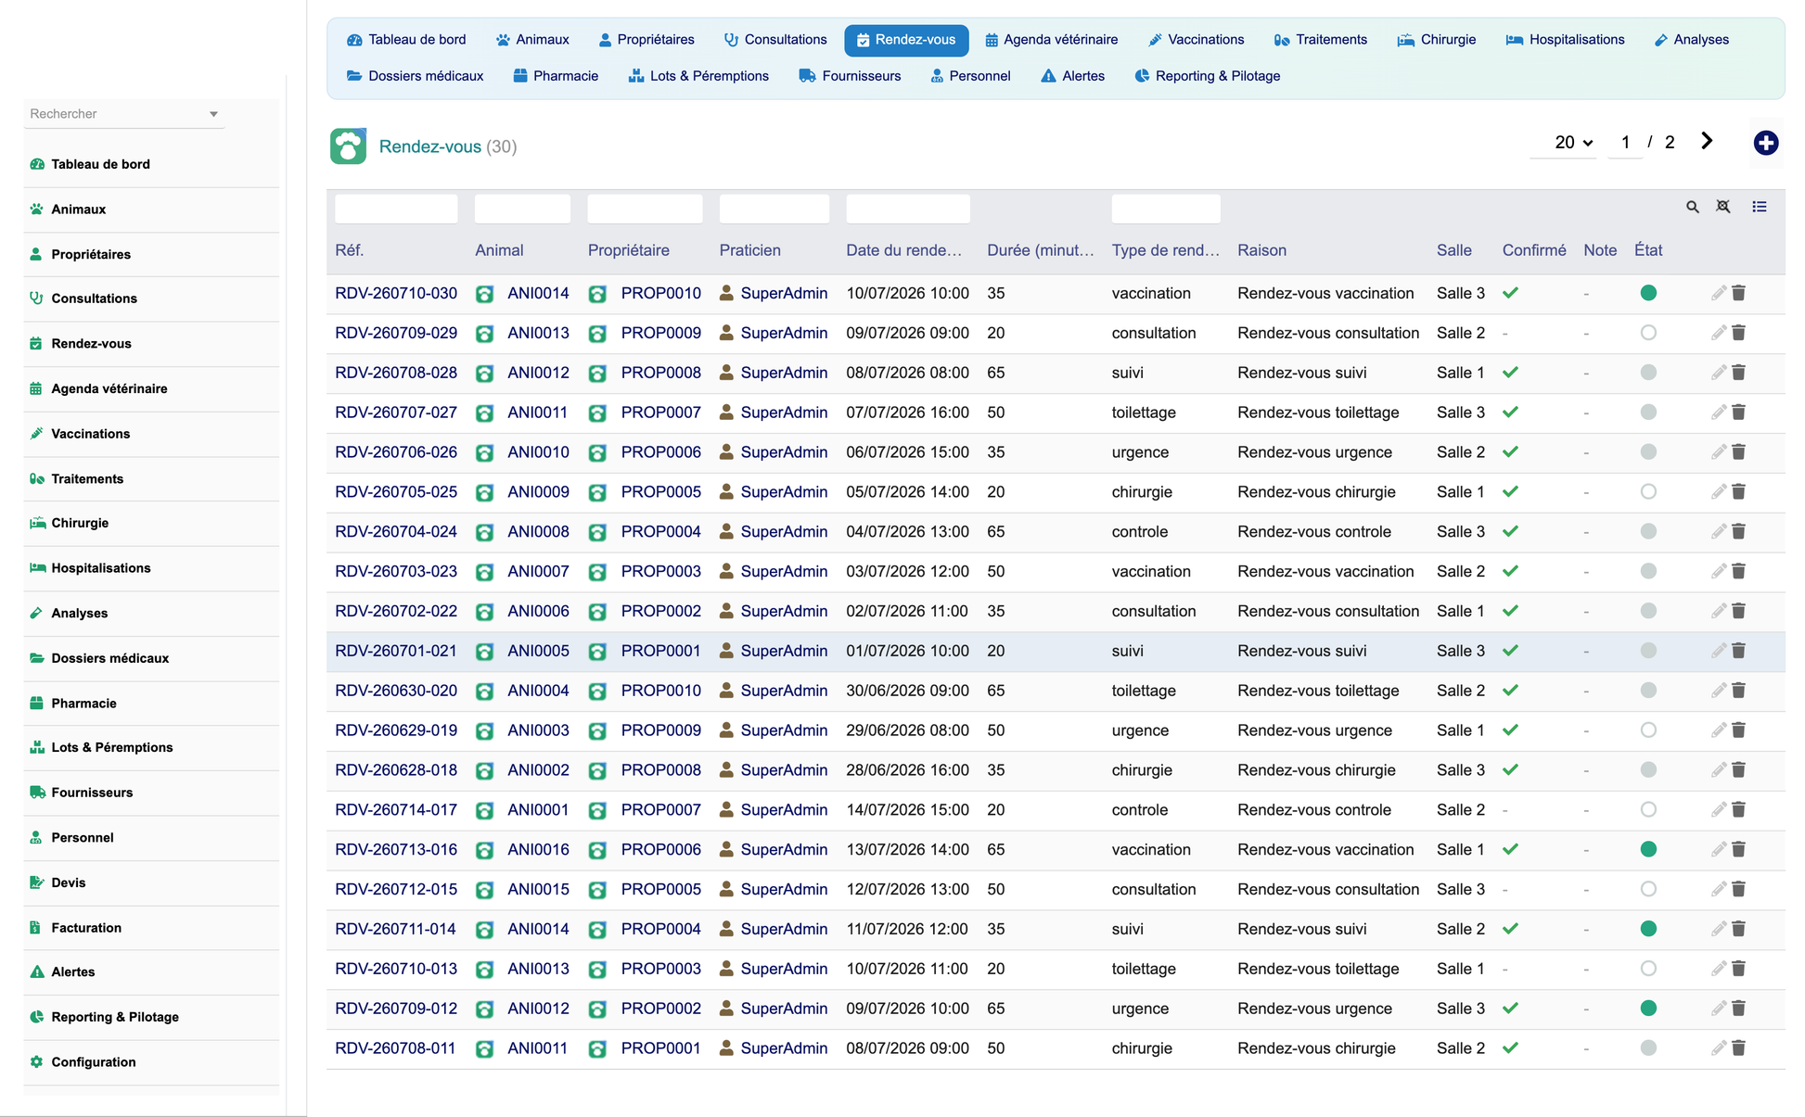
Task: Toggle État indicator for RDV-260709-012
Action: click(1648, 1009)
